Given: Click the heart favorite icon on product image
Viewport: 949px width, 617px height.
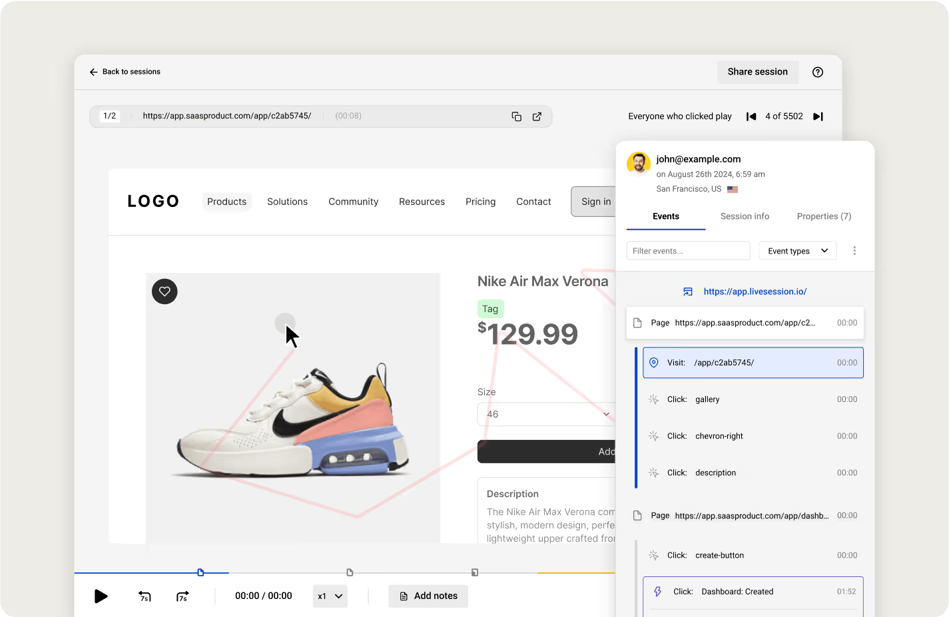Looking at the screenshot, I should [164, 292].
